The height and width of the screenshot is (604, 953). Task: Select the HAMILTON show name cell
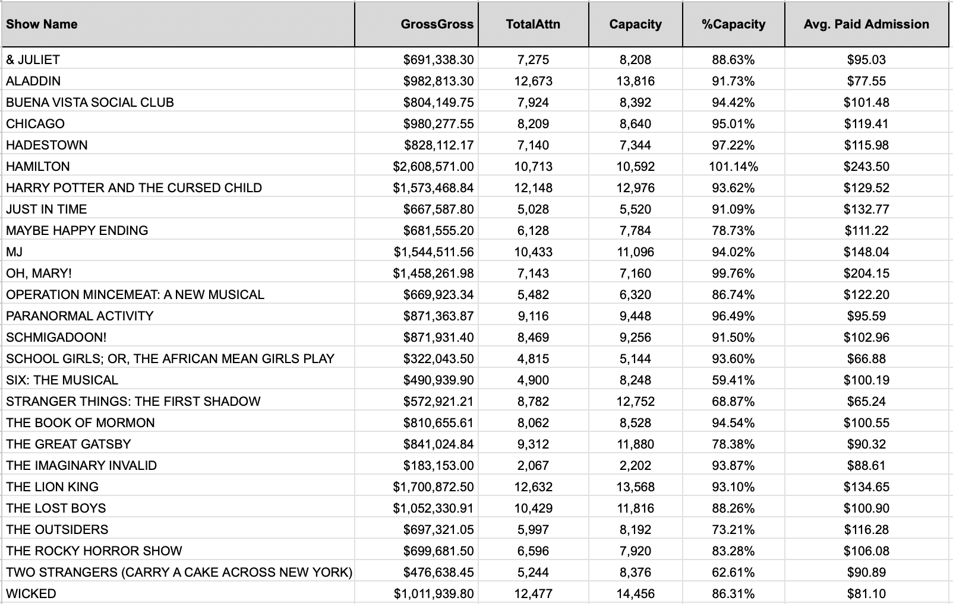coord(178,167)
